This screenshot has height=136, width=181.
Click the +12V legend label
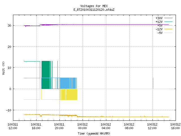pos(159,22)
